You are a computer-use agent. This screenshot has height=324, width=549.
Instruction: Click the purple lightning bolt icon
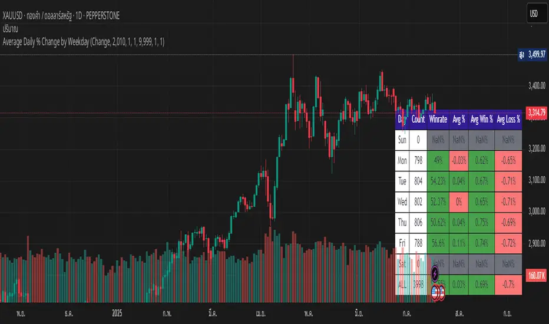(435, 273)
